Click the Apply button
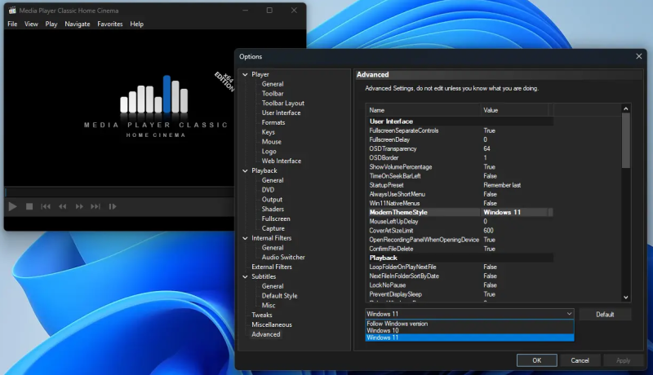The image size is (653, 375). pyautogui.click(x=623, y=360)
